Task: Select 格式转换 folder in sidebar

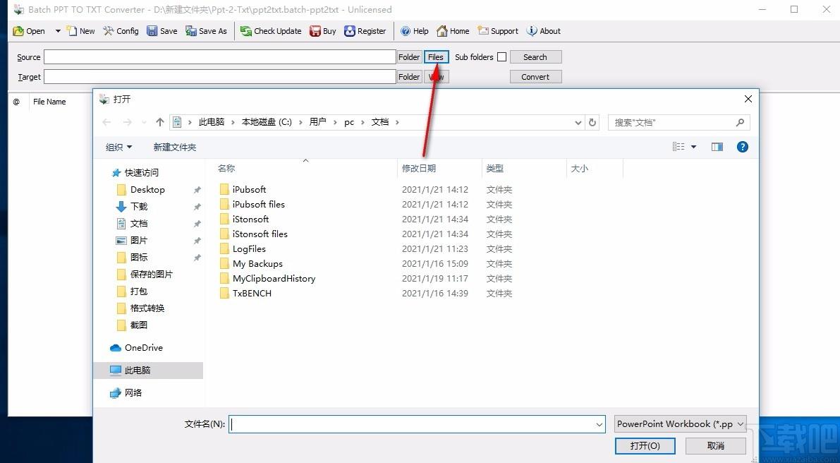Action: 147,308
